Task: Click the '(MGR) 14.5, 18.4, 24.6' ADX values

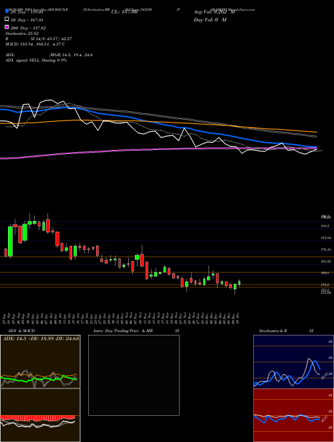Action: click(71, 55)
